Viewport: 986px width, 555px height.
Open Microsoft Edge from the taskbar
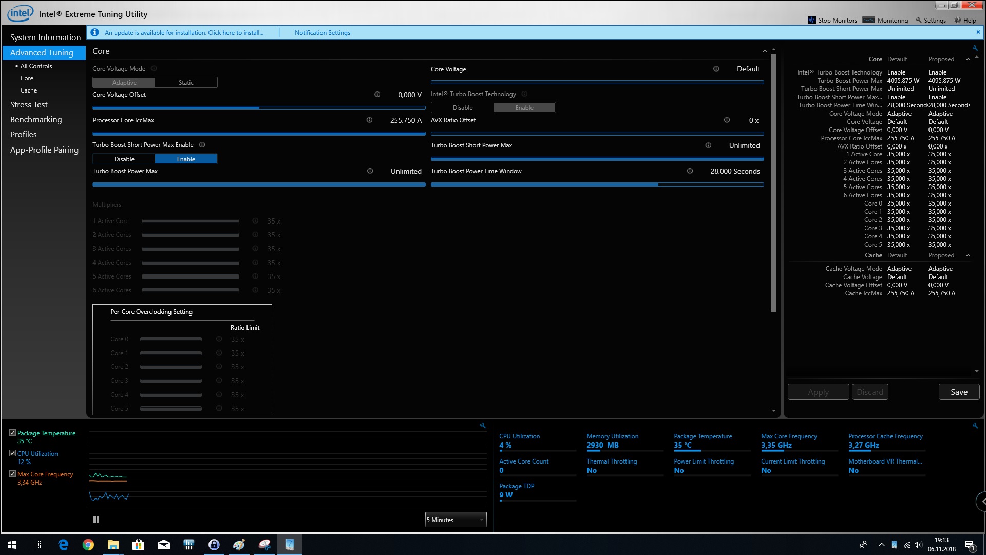coord(63,545)
